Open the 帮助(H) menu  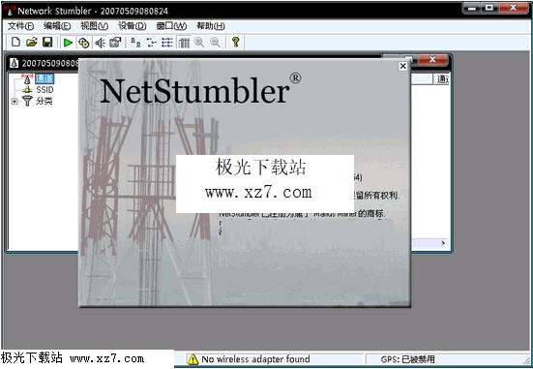coord(211,26)
